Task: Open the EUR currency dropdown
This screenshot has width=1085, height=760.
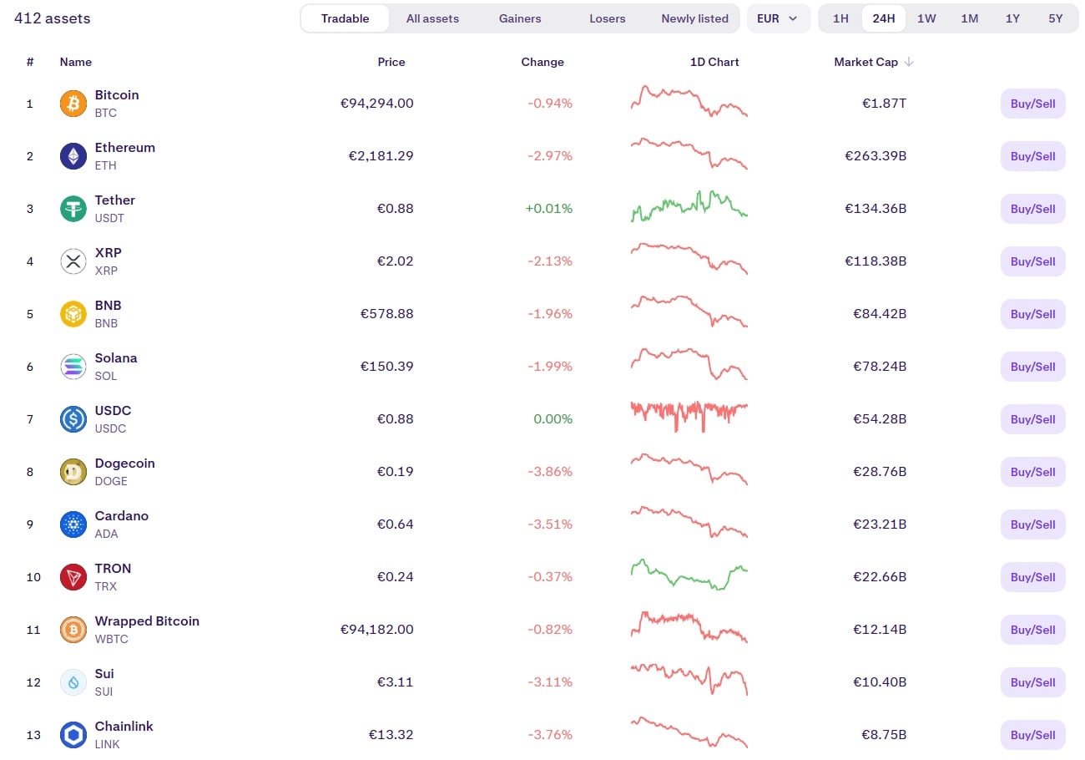Action: pyautogui.click(x=778, y=18)
